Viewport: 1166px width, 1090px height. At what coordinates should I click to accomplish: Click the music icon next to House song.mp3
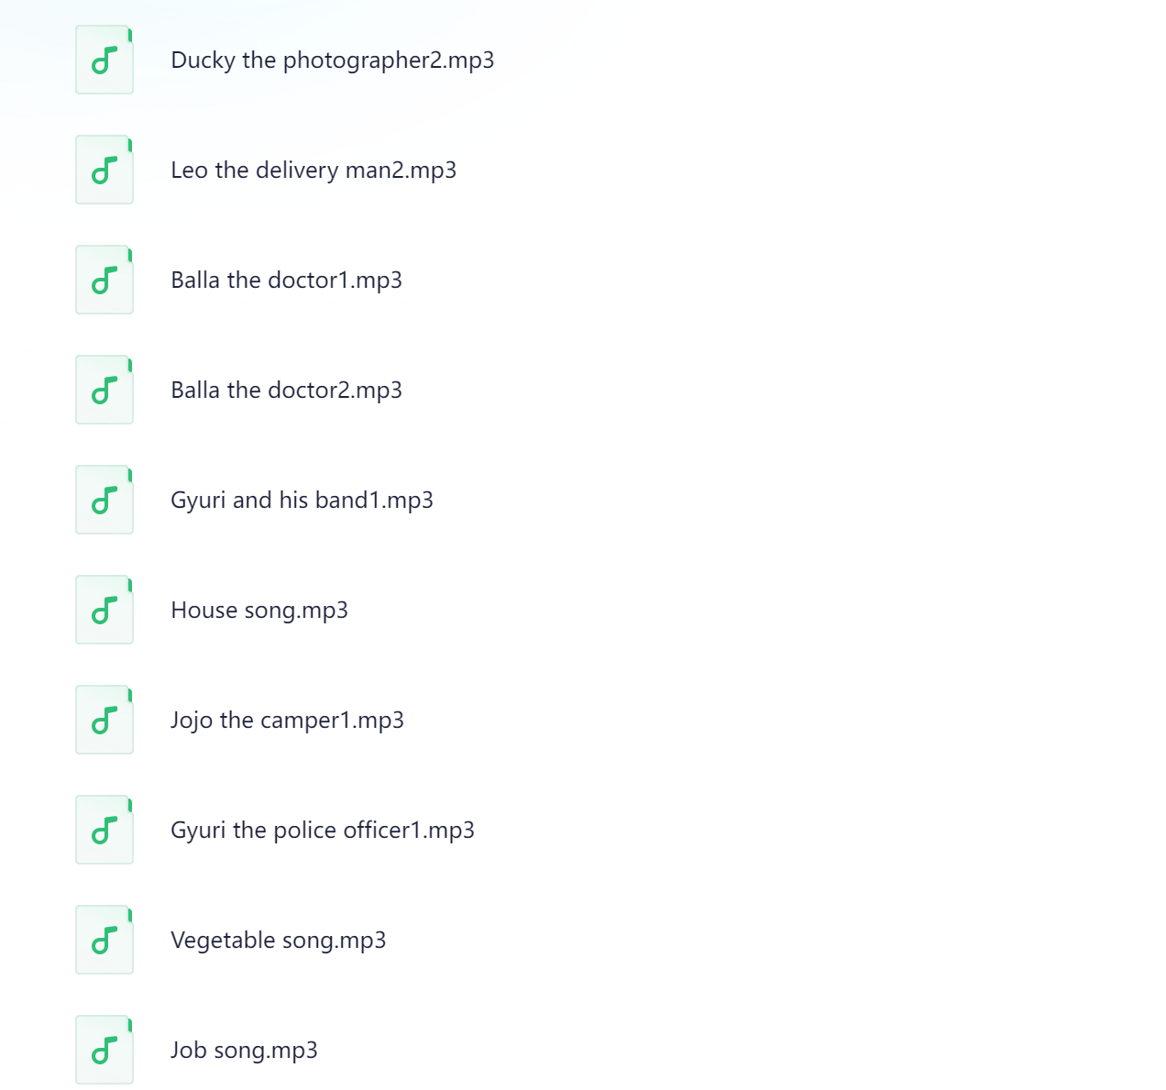coord(104,610)
